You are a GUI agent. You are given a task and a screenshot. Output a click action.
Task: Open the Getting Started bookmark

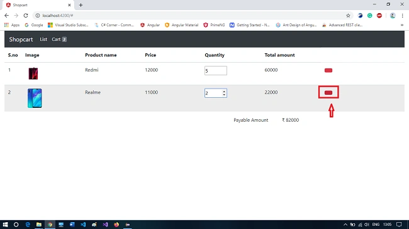click(x=250, y=25)
